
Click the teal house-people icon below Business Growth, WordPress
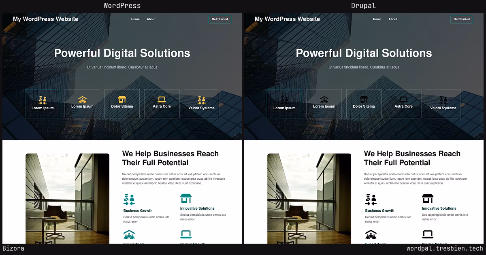coord(129,234)
